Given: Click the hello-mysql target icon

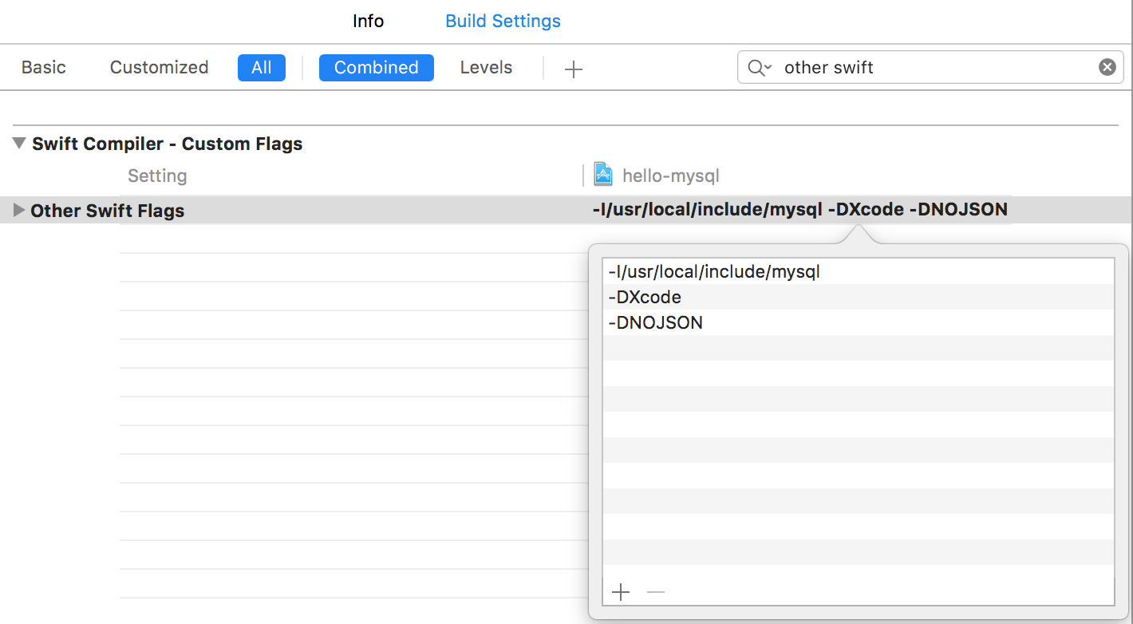Looking at the screenshot, I should click(x=603, y=175).
